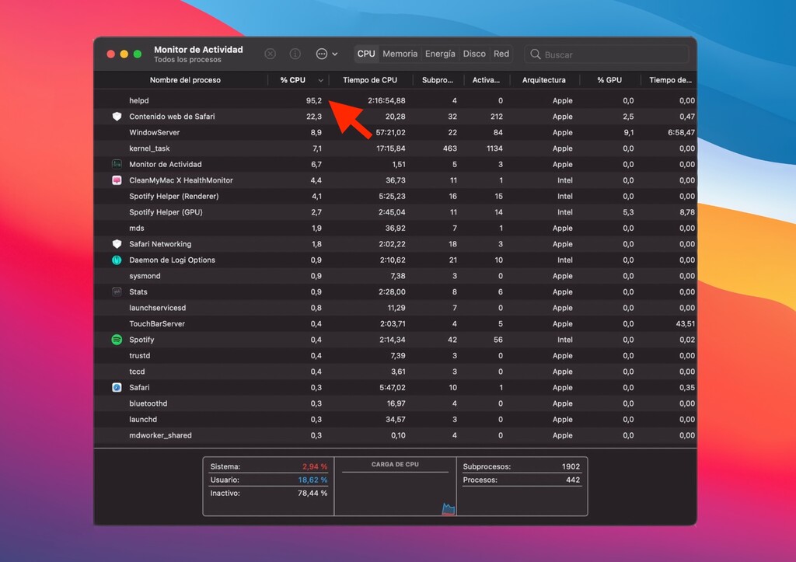Open the chevron next to the ellipsis button
Screen dimensions: 796x562
point(336,54)
